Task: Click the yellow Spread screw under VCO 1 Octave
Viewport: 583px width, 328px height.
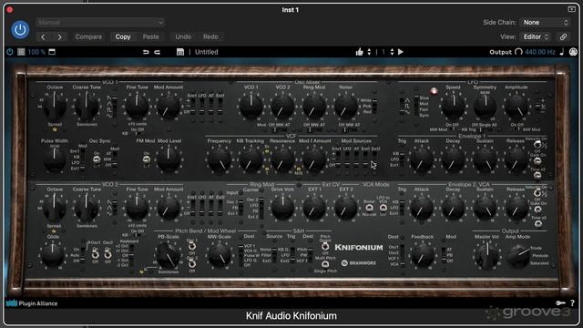Action: pos(55,129)
